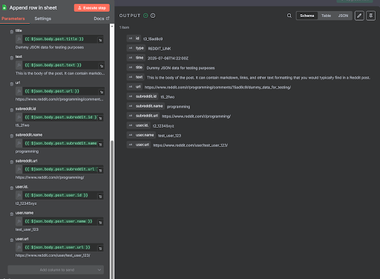380x279 pixels.
Task: Open expression editor for user.url field
Action: 100,249
